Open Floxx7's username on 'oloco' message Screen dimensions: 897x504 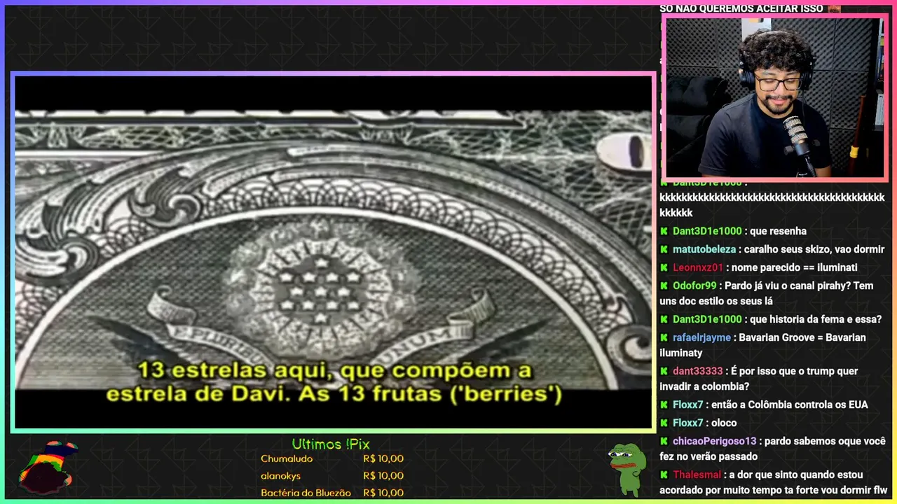pyautogui.click(x=689, y=423)
